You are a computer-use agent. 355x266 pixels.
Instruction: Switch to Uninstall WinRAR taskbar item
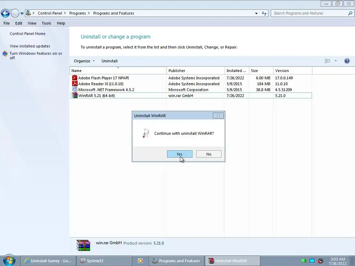coord(232,261)
